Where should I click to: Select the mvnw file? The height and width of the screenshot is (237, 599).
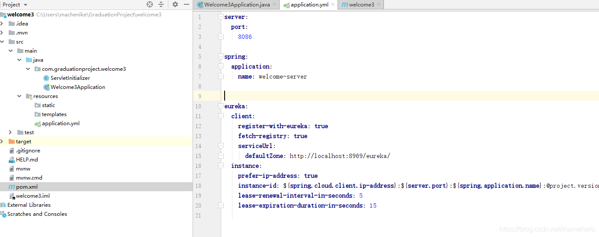coord(23,168)
